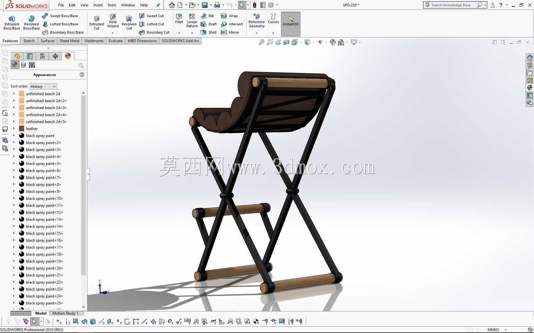Click the Intersect feature button
Image resolution: width=534 pixels, height=333 pixels.
[232, 24]
